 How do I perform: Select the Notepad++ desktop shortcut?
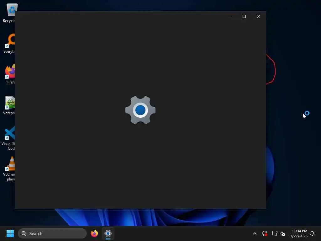click(9, 105)
